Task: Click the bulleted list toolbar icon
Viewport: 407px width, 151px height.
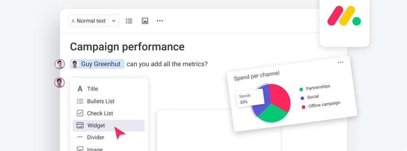Action: point(129,21)
